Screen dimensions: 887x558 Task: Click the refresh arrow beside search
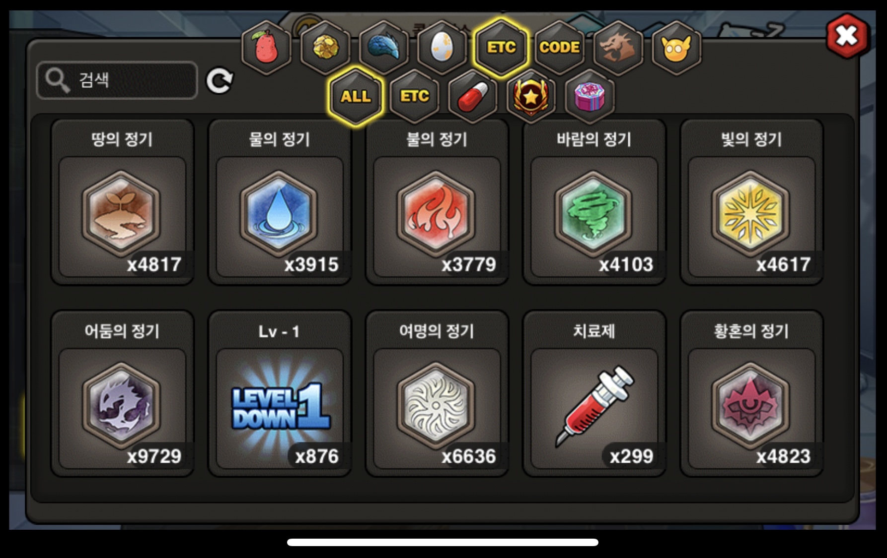coord(220,81)
